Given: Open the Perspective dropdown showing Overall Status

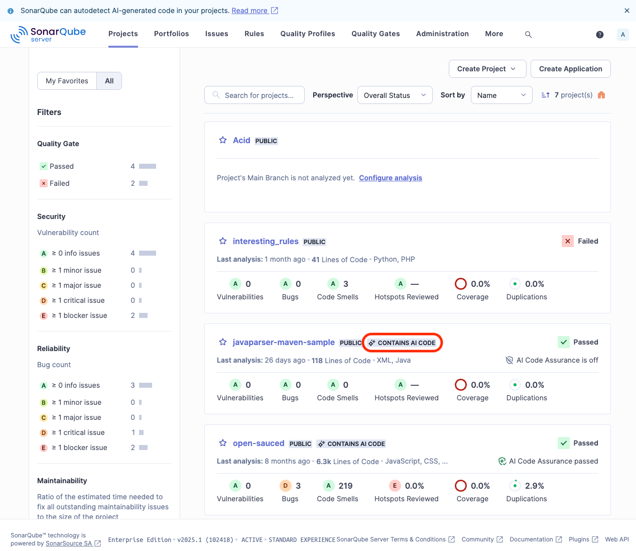Looking at the screenshot, I should [x=395, y=94].
